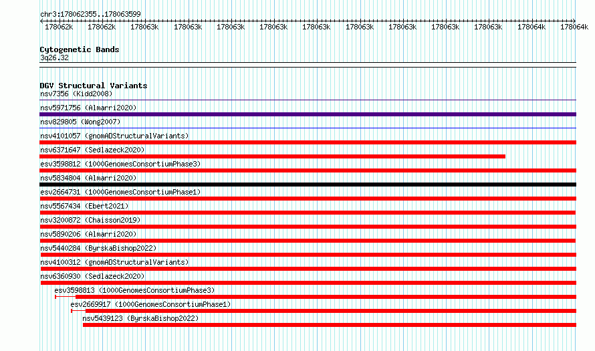Select the black nsv5834804 variant bar

308,185
